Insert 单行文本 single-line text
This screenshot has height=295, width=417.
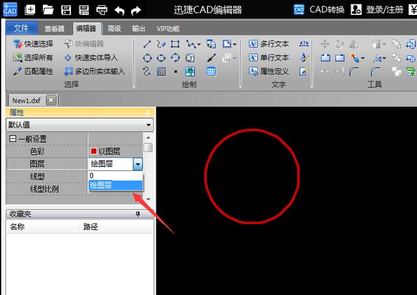269,58
